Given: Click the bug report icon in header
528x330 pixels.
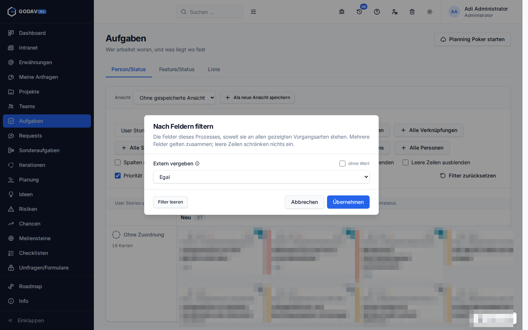Looking at the screenshot, I should (x=342, y=12).
